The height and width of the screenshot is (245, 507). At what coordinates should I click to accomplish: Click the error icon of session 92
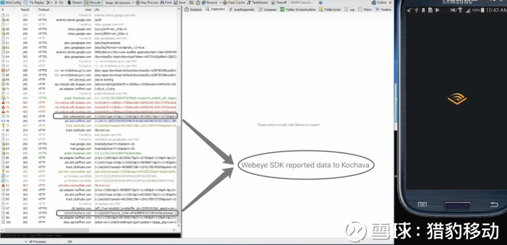click(x=3, y=186)
